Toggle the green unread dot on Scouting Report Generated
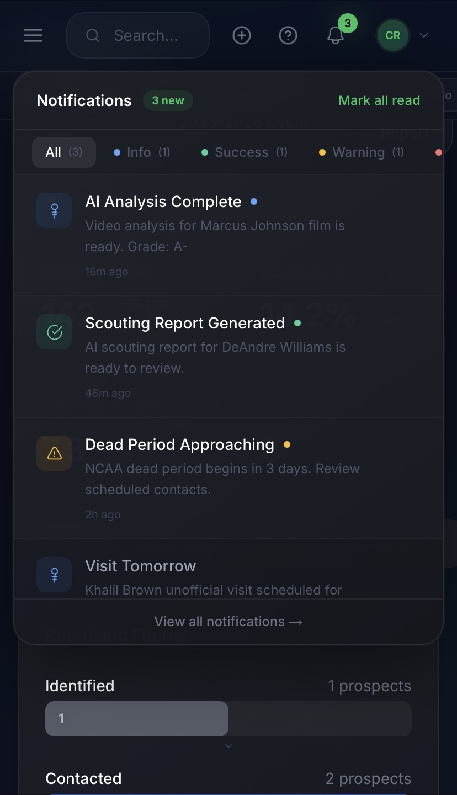 [297, 323]
